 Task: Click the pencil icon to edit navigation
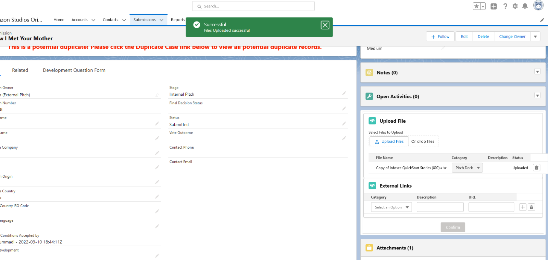[x=542, y=20]
